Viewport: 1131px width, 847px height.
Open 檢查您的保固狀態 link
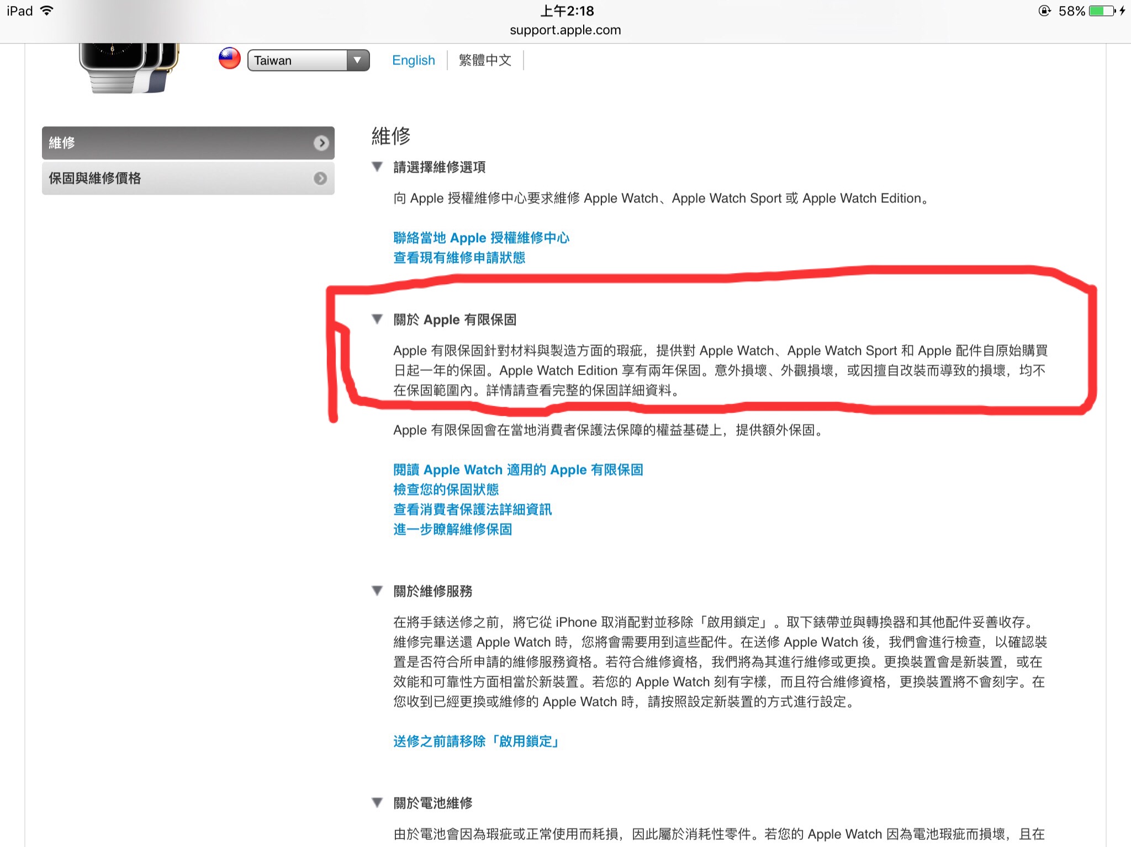(x=446, y=489)
